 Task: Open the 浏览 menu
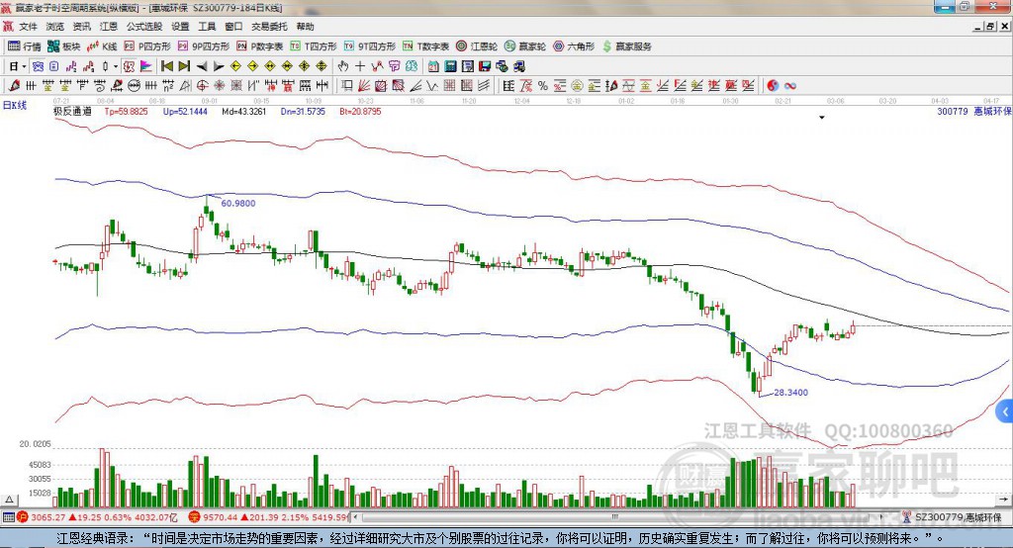click(55, 27)
